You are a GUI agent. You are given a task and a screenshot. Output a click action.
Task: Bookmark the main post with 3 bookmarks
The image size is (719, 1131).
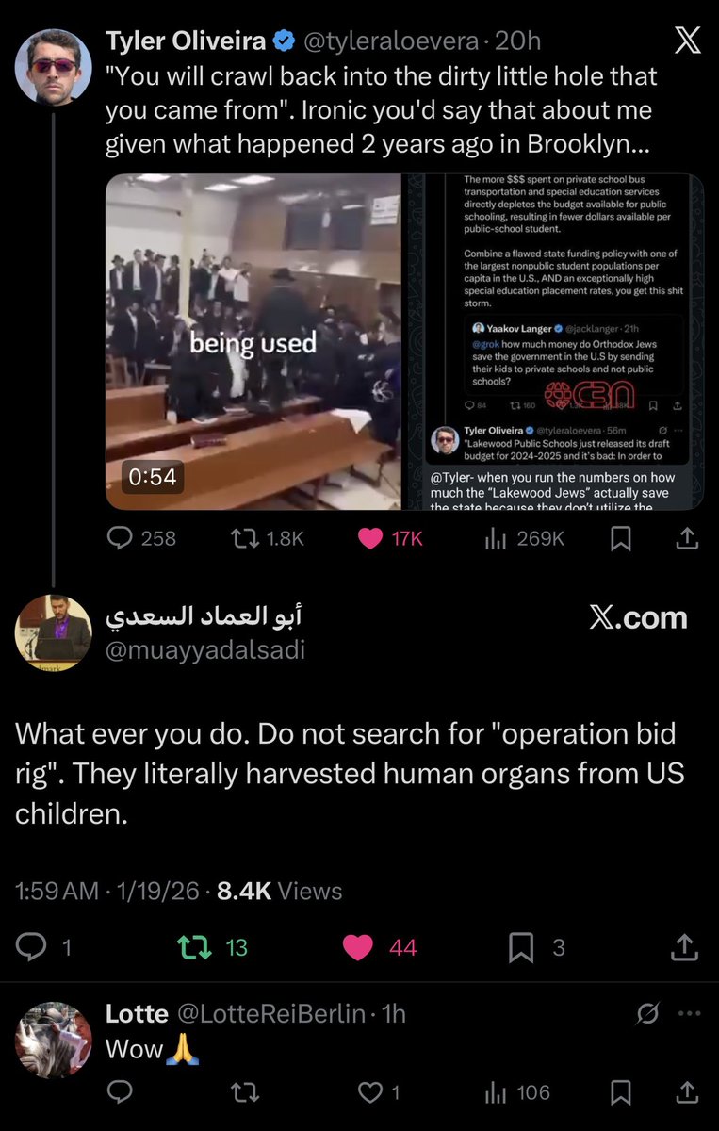pos(536,946)
